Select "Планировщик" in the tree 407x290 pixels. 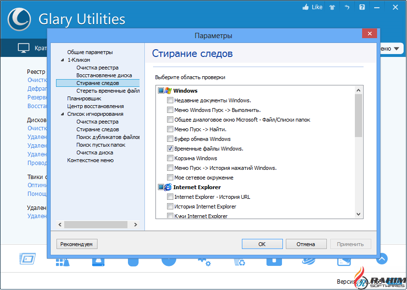click(x=84, y=98)
